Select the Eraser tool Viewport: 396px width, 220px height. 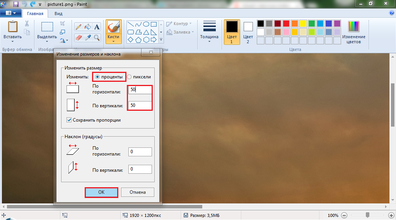tap(79, 37)
